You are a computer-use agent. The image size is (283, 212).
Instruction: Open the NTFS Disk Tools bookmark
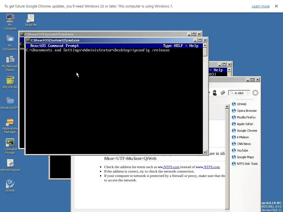coord(245,164)
